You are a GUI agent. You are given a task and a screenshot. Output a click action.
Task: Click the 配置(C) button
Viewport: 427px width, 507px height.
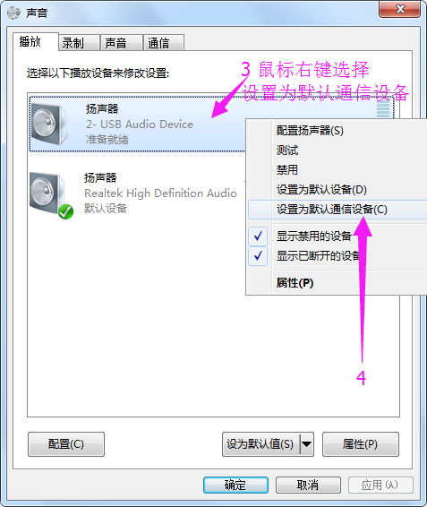66,444
